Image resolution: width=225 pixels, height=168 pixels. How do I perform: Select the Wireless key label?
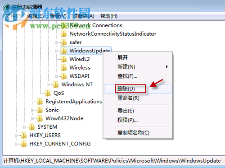(80, 68)
